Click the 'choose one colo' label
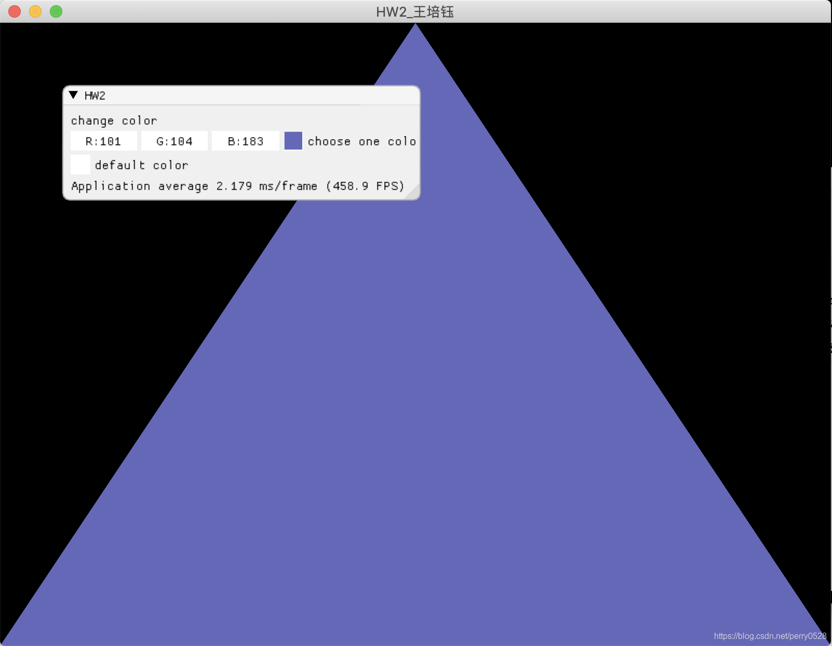The width and height of the screenshot is (832, 646). tap(362, 141)
